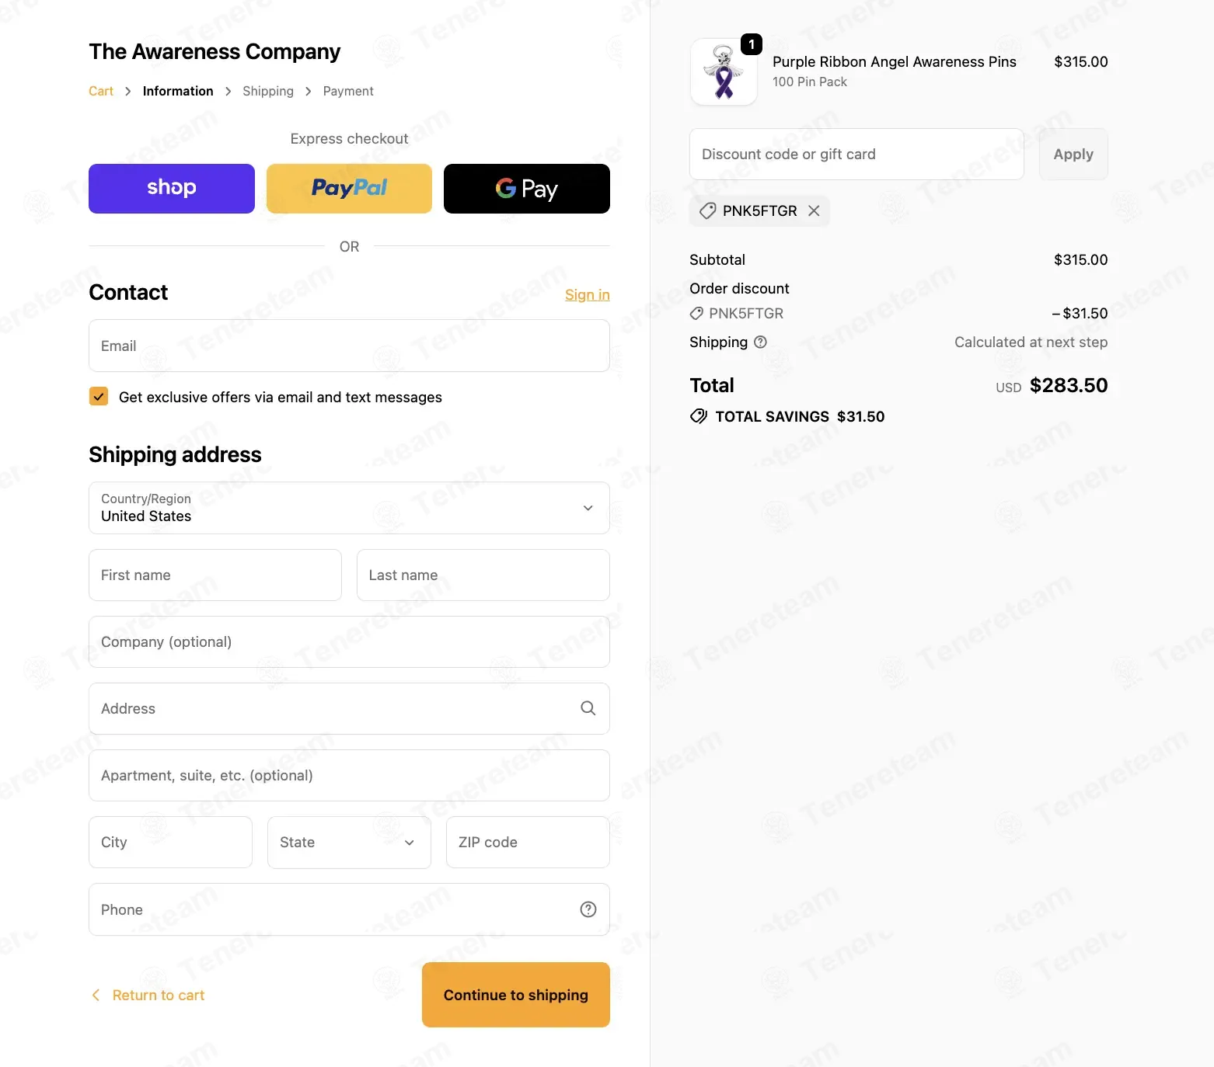Image resolution: width=1214 pixels, height=1067 pixels.
Task: Click the Email input field
Action: click(x=349, y=346)
